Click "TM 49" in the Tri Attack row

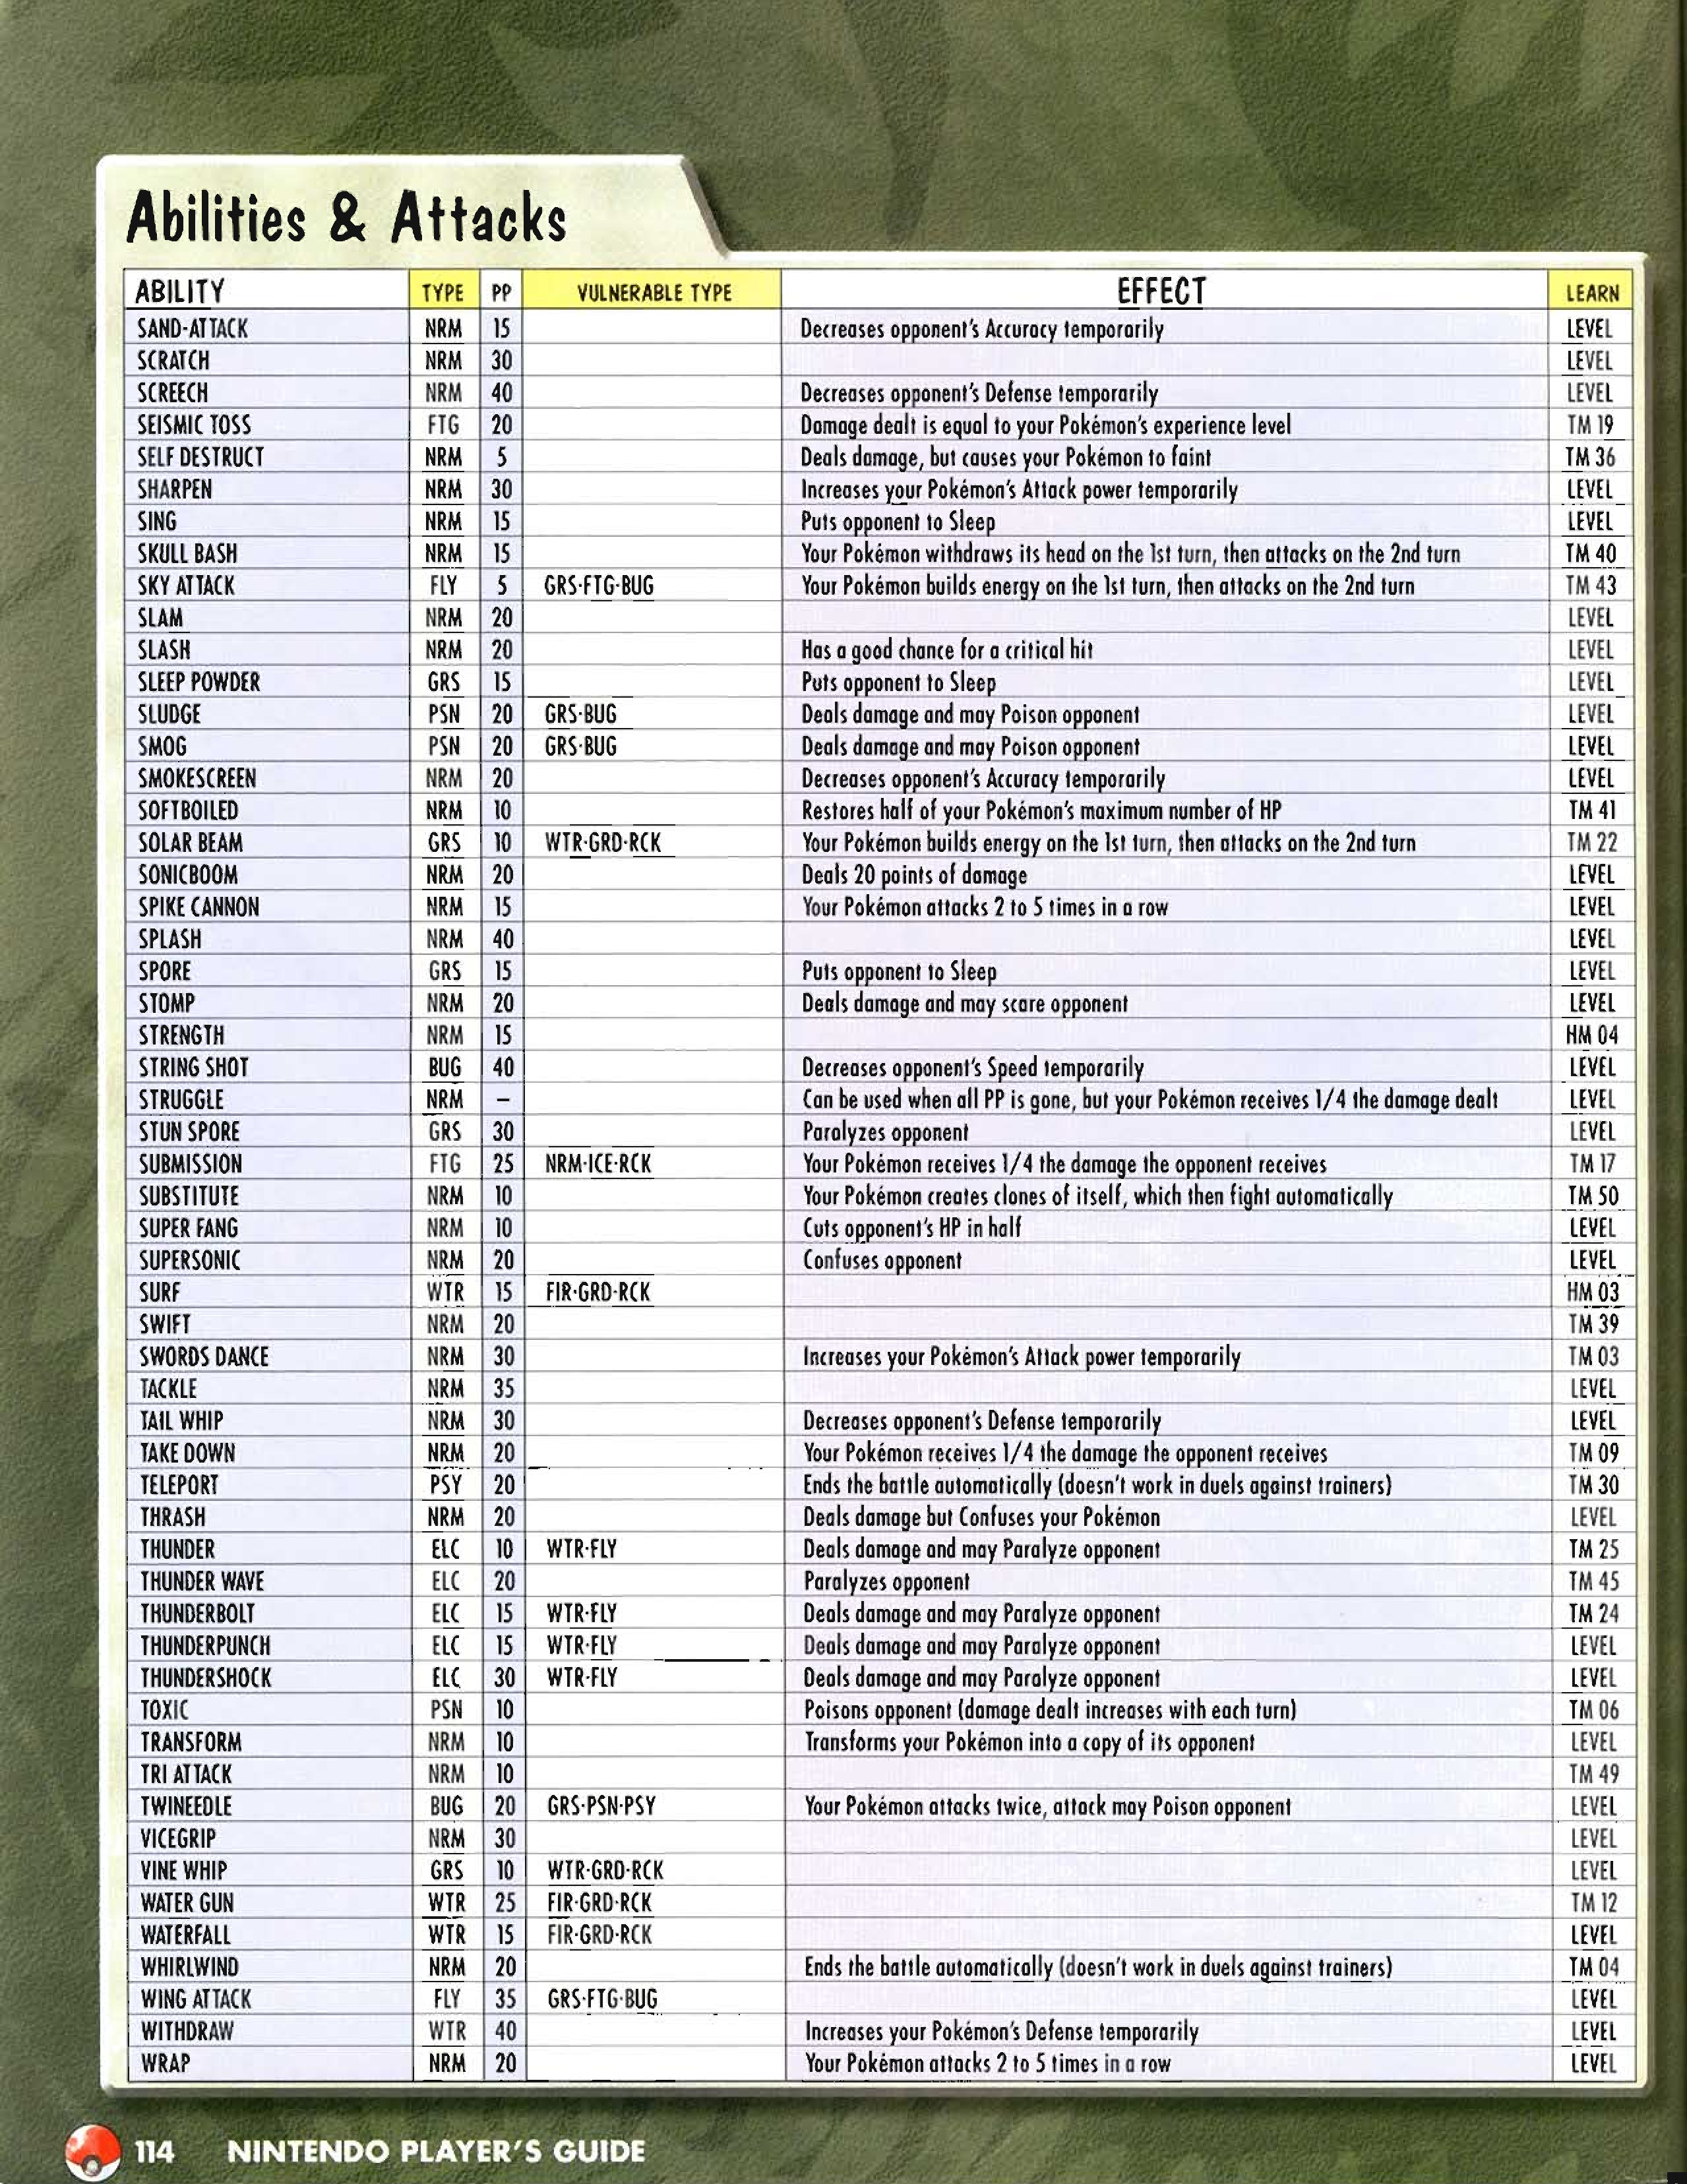(1594, 1774)
